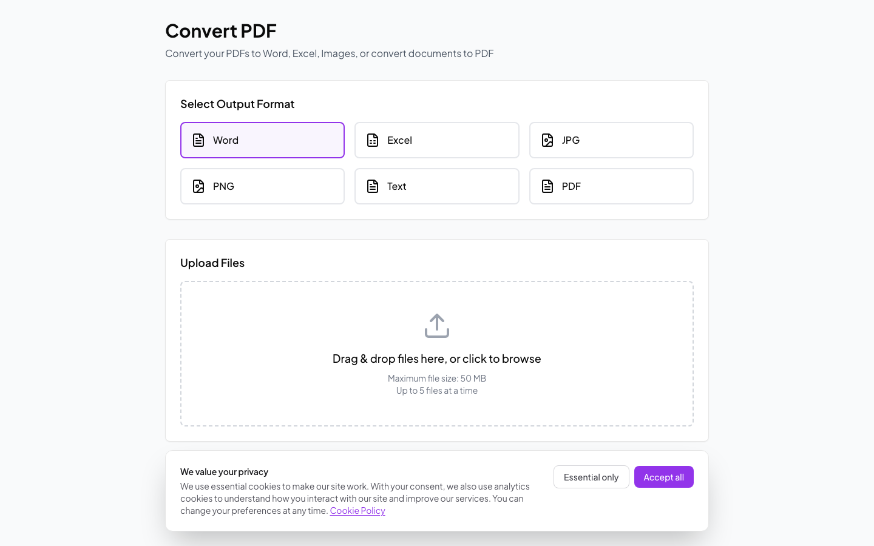Click the drag and drop upload area
Viewport: 874px width, 546px height.
click(x=436, y=354)
